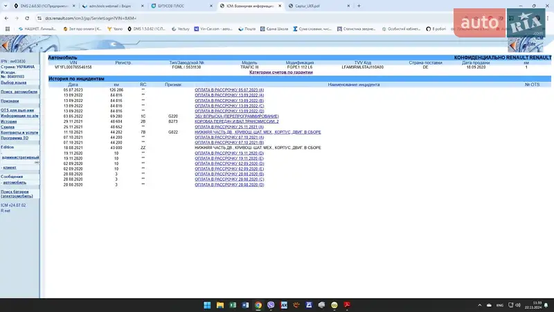Open Vin-Car.com bookmark
This screenshot has height=312, width=554.
[x=213, y=28]
